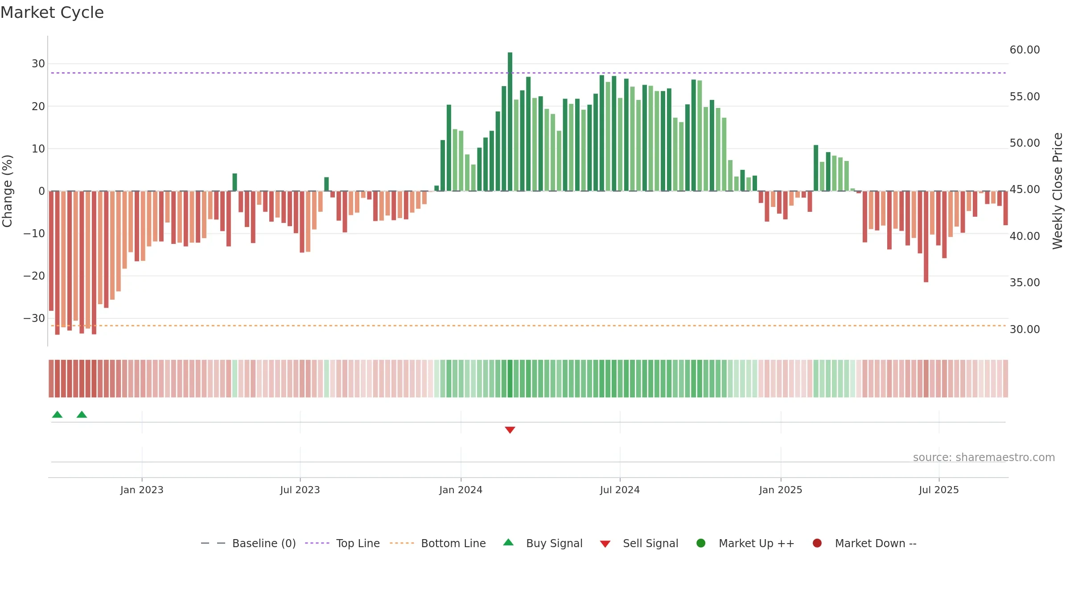Click the Jul 2024 axis label

(620, 490)
